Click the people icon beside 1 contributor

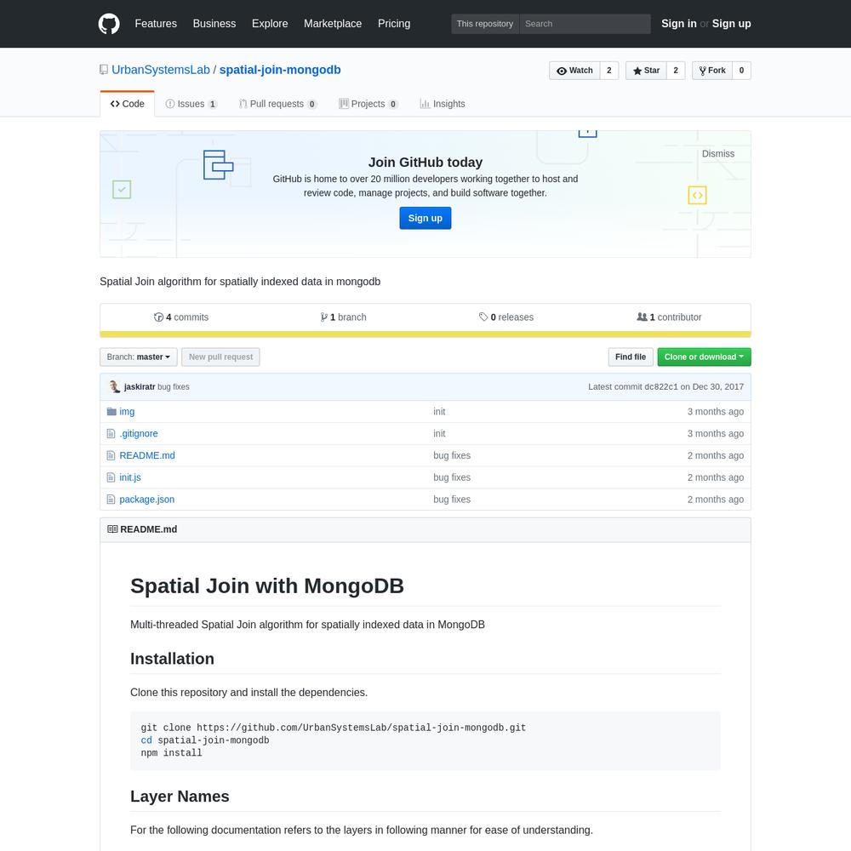pyautogui.click(x=642, y=317)
